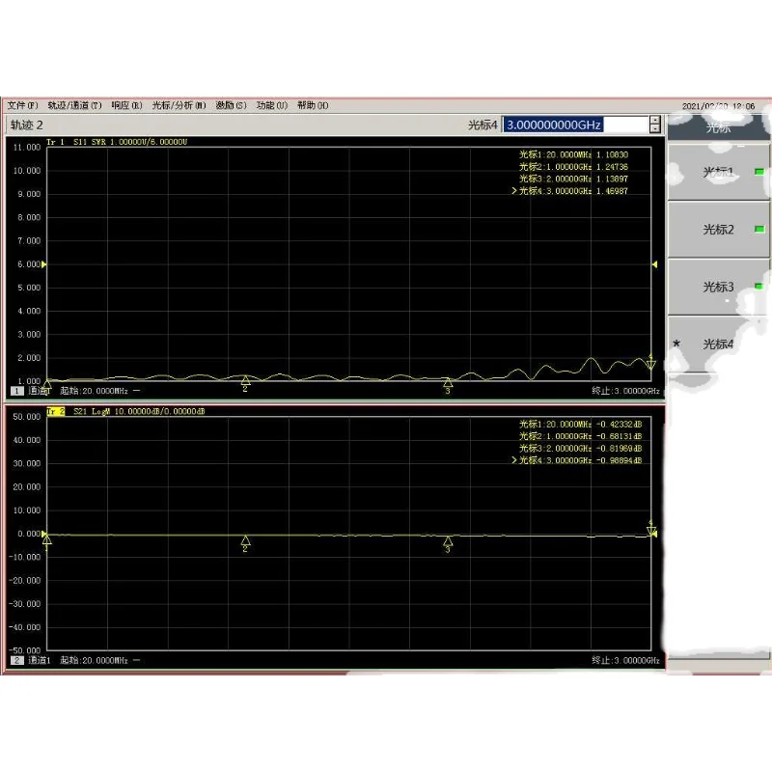Open the 激励(S) stimulus menu
The width and height of the screenshot is (772, 772).
pos(233,105)
